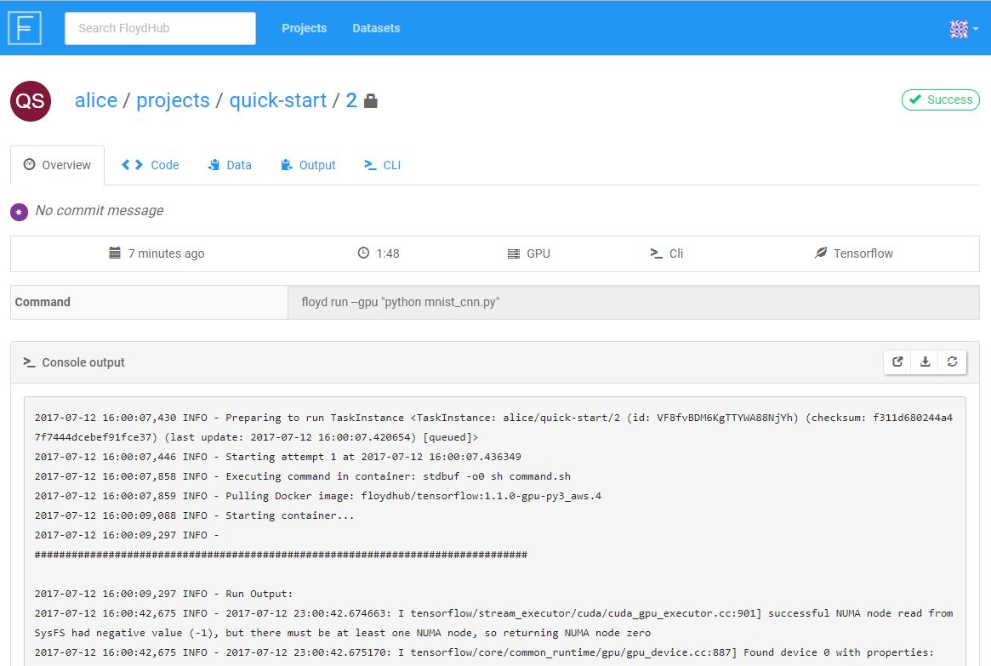991x666 pixels.
Task: Click the alice user link
Action: point(96,100)
